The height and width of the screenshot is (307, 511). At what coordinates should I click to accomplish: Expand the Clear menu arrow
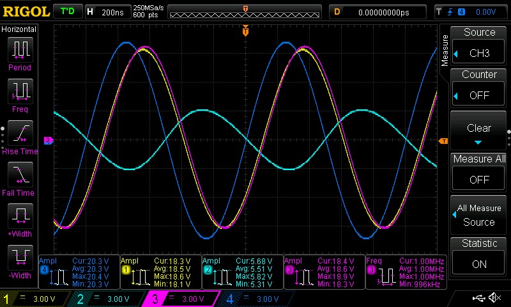click(x=479, y=141)
